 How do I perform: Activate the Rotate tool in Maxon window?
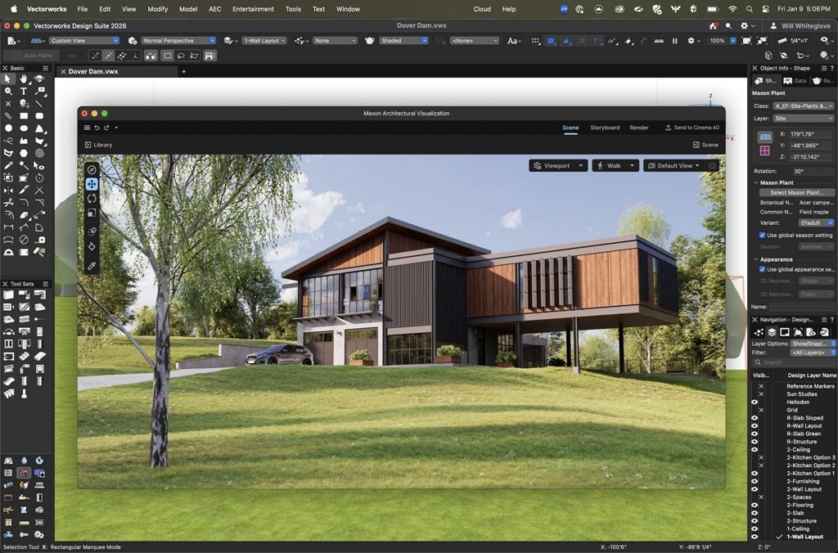92,198
